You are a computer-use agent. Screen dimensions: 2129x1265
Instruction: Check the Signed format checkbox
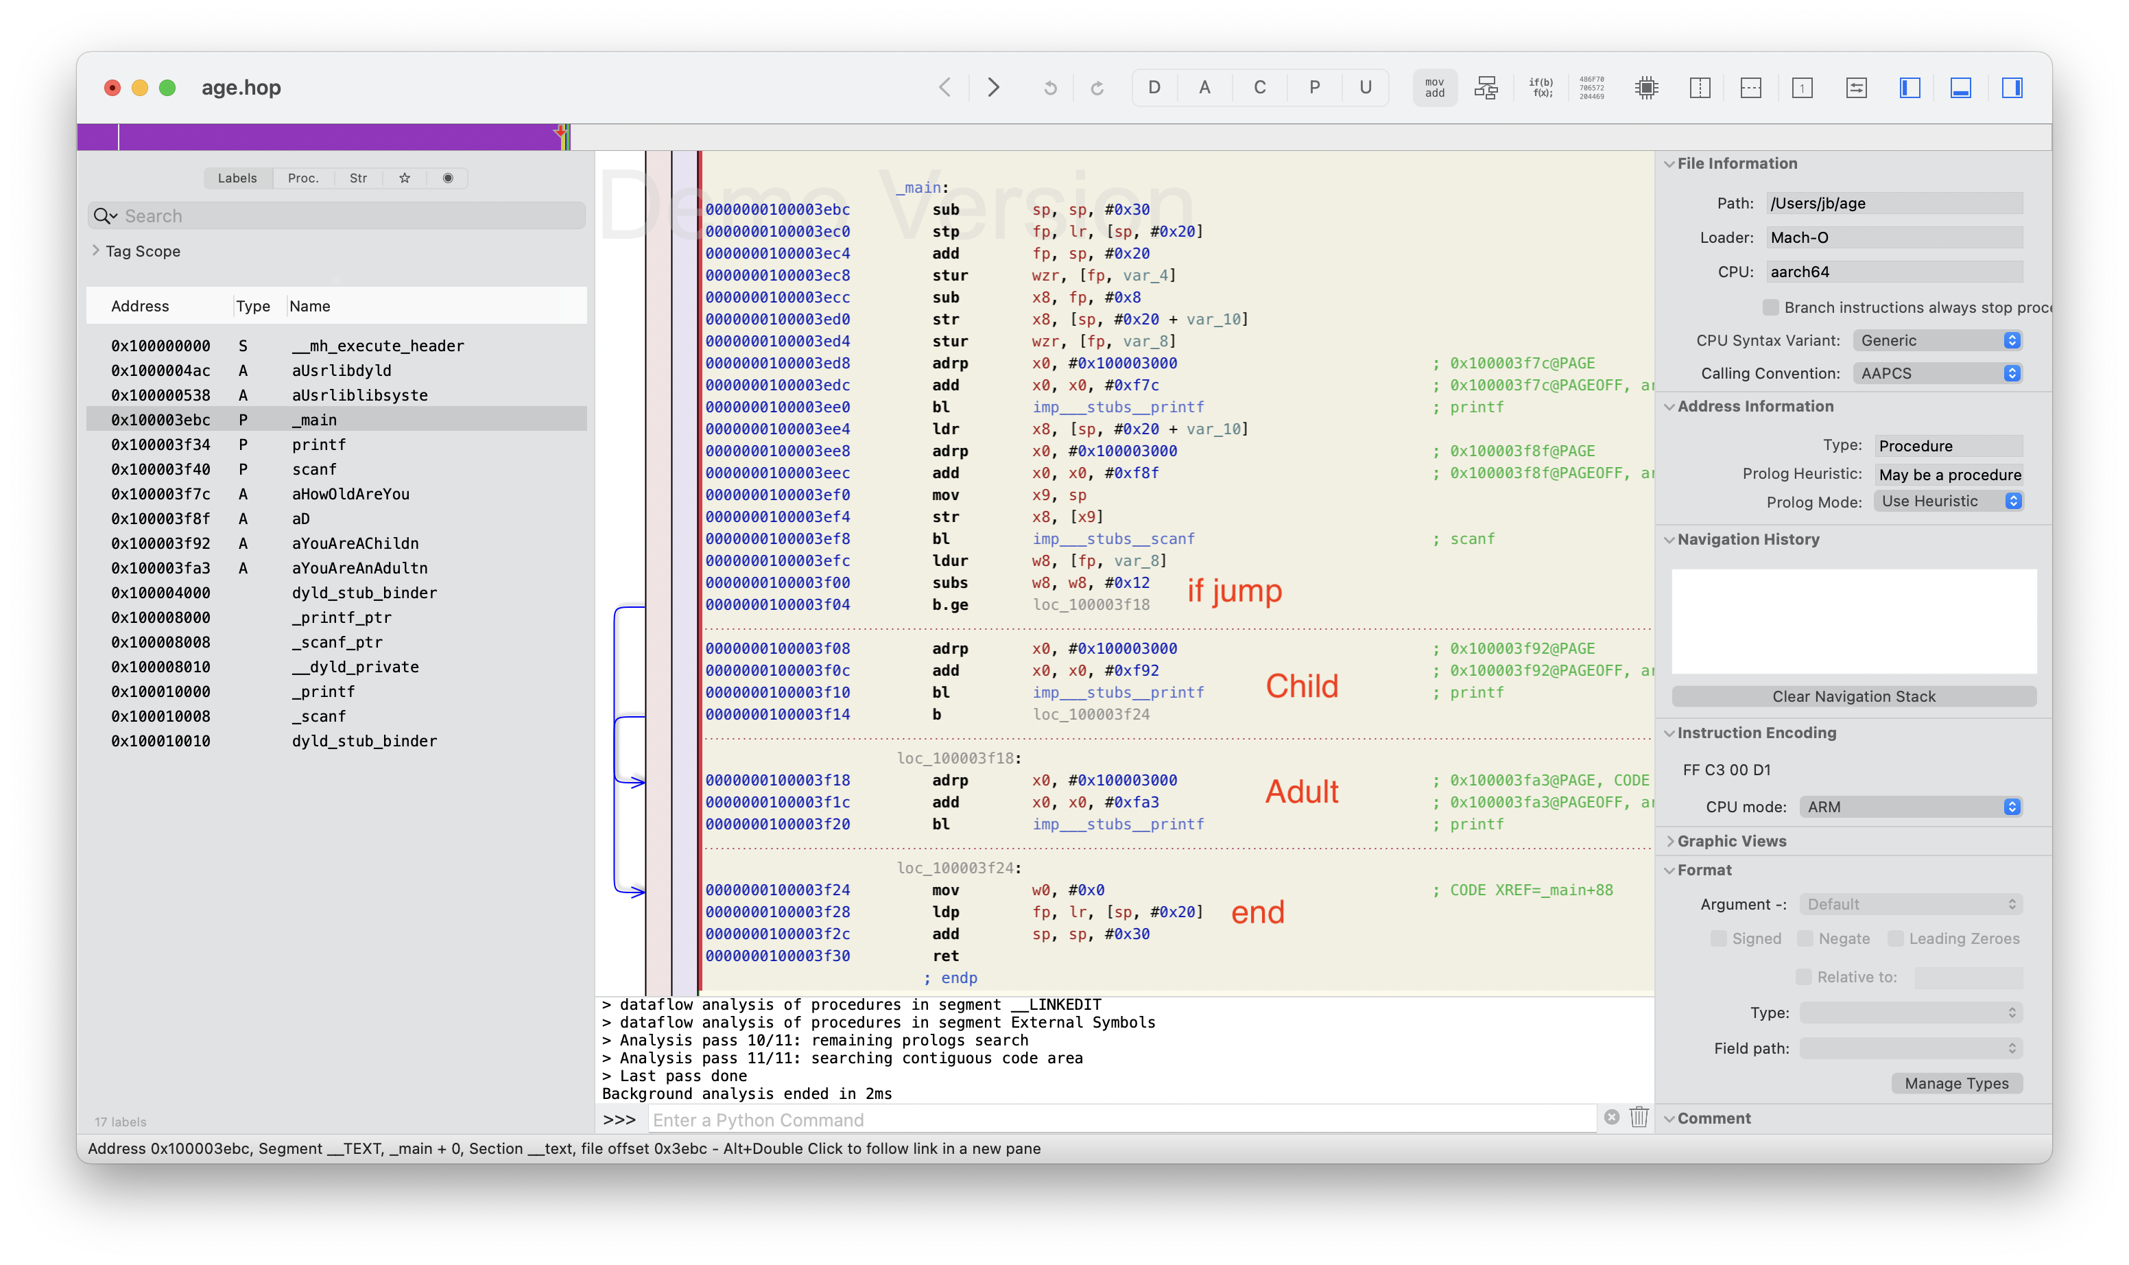(x=1718, y=938)
